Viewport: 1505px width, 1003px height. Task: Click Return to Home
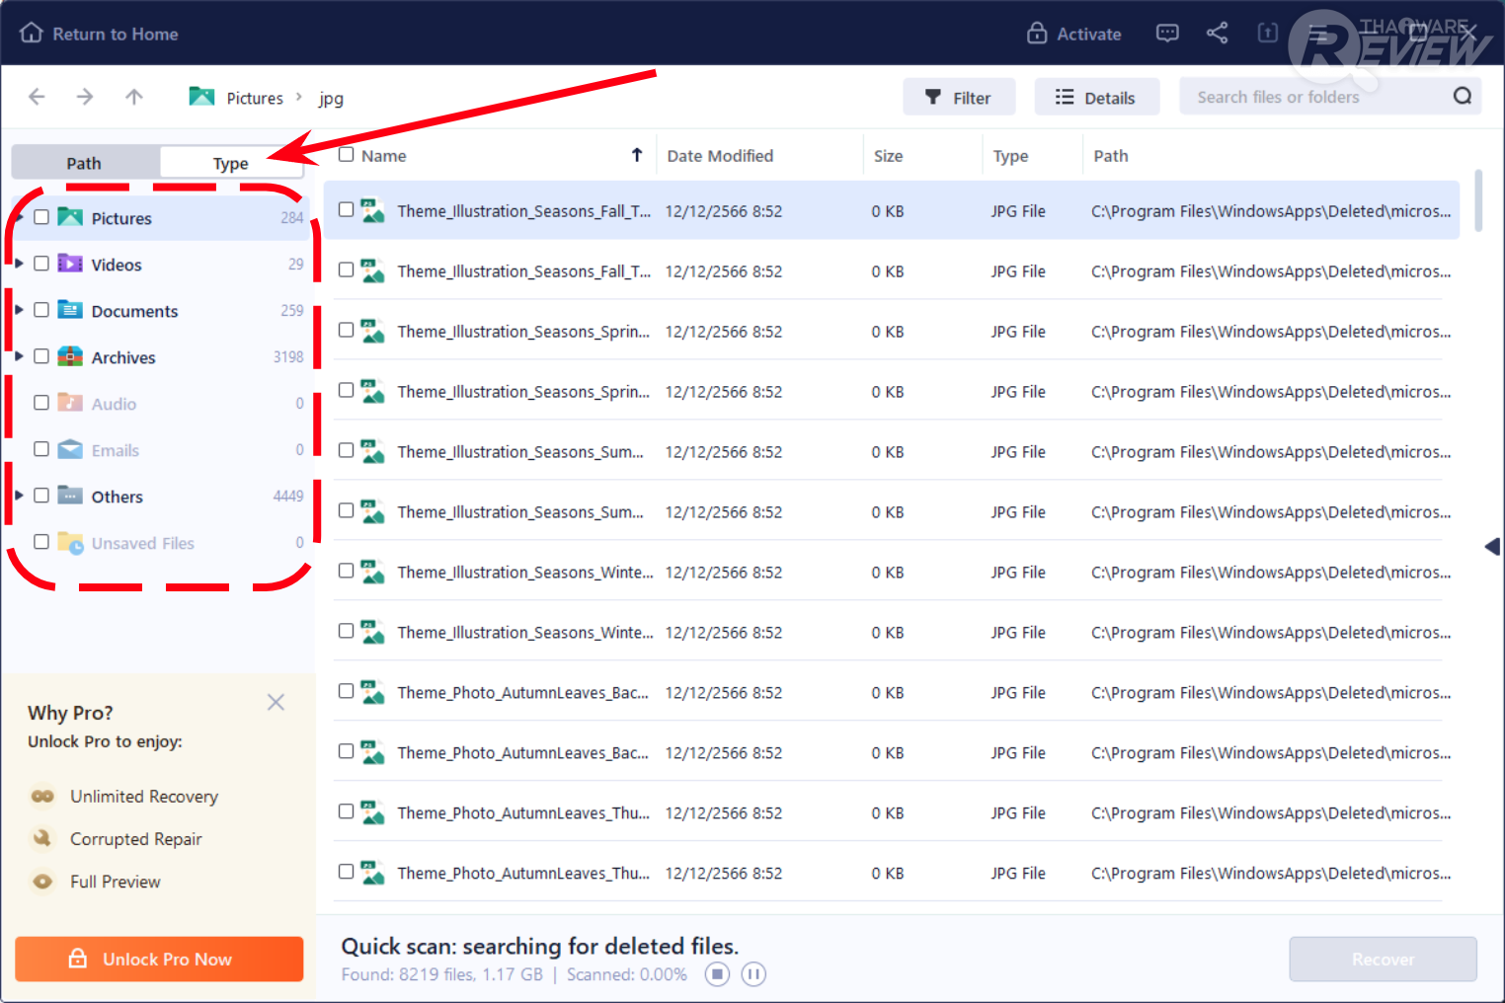(99, 34)
